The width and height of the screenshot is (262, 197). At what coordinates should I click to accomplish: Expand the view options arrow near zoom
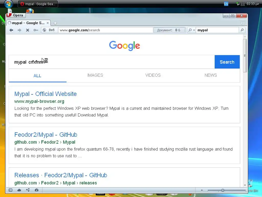click(202, 190)
